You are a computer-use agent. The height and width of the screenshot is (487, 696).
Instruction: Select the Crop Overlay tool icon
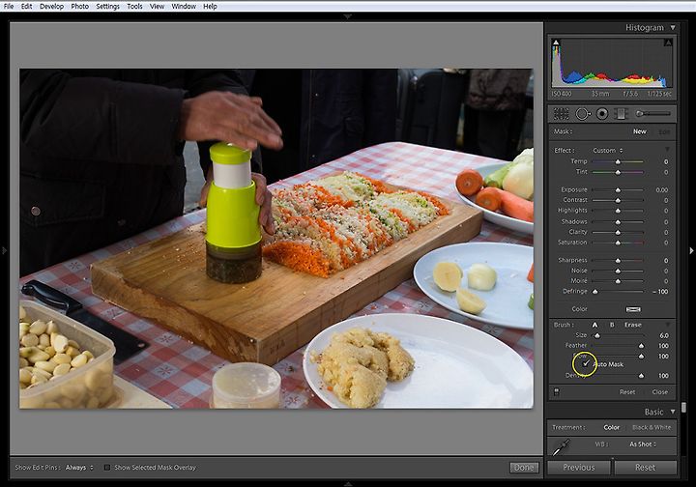(x=561, y=114)
